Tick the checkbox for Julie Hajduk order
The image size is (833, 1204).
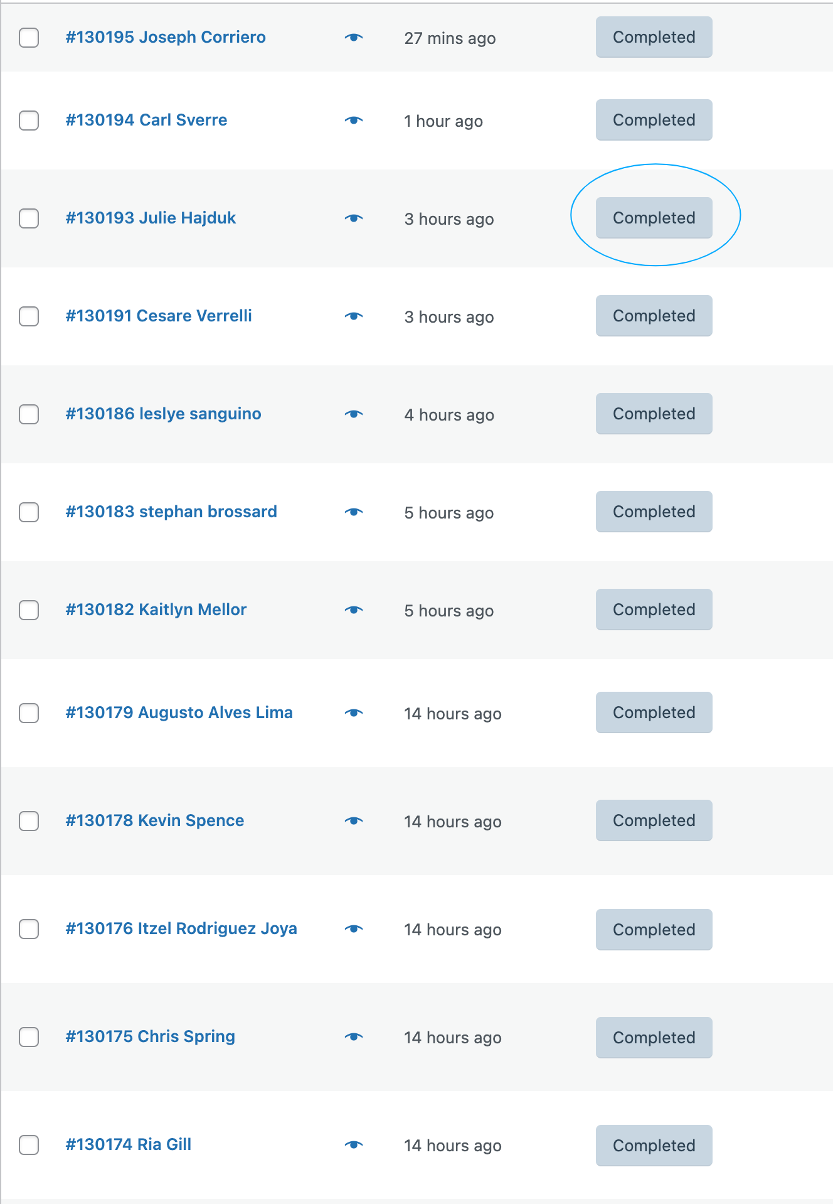[29, 218]
